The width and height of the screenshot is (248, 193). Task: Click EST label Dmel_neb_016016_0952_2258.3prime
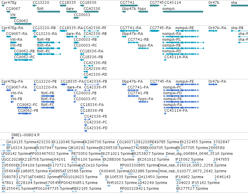pos(192,165)
